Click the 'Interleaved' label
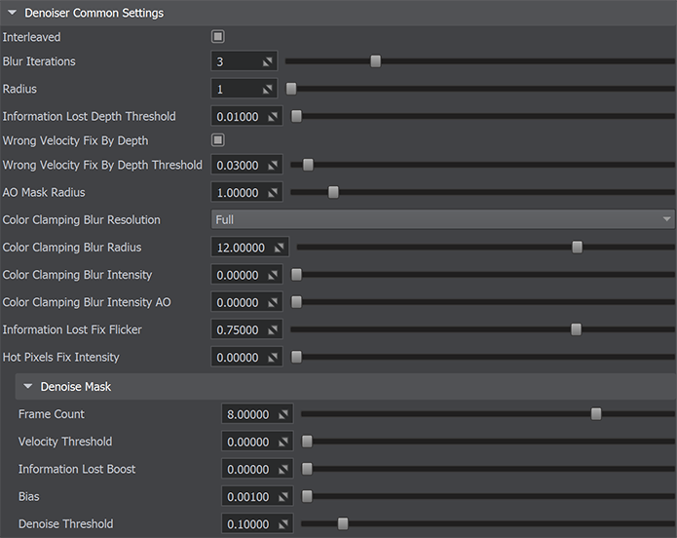677x538 pixels. 31,37
